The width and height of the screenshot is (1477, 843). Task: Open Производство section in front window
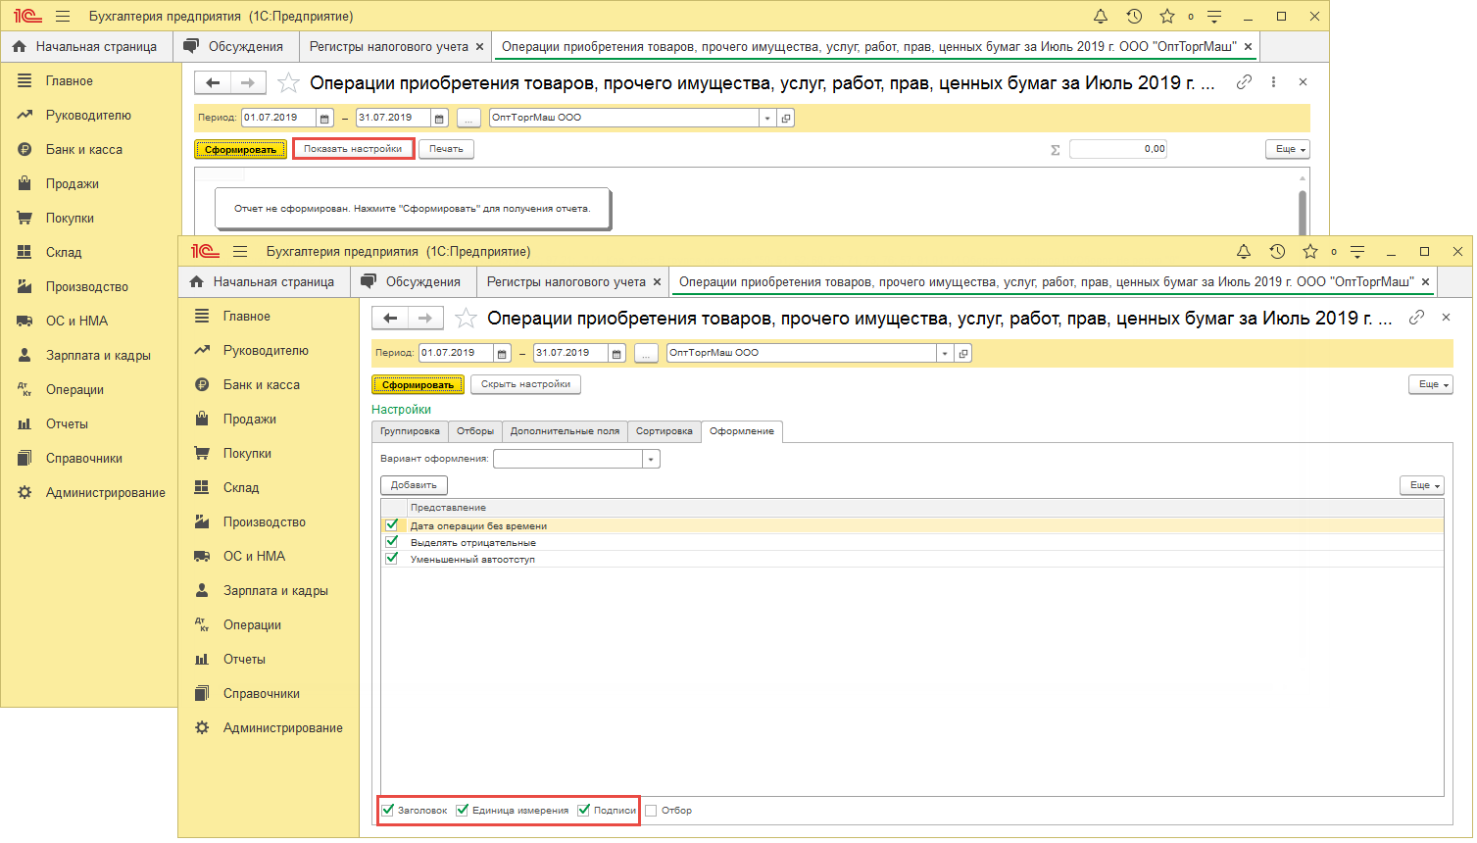264,521
